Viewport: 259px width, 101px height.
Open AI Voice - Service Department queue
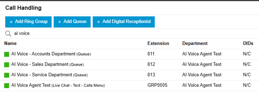coord(50,75)
